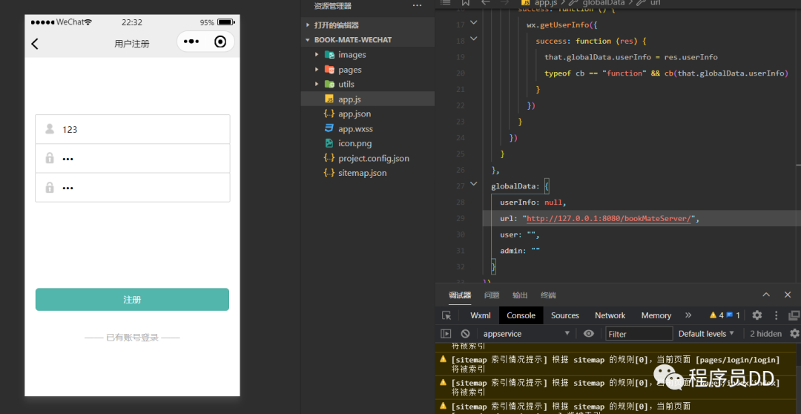Open the mini program three-dots menu

[191, 42]
